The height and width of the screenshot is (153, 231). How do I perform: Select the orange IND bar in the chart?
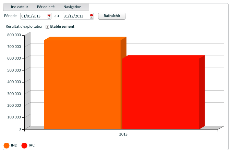[83, 84]
